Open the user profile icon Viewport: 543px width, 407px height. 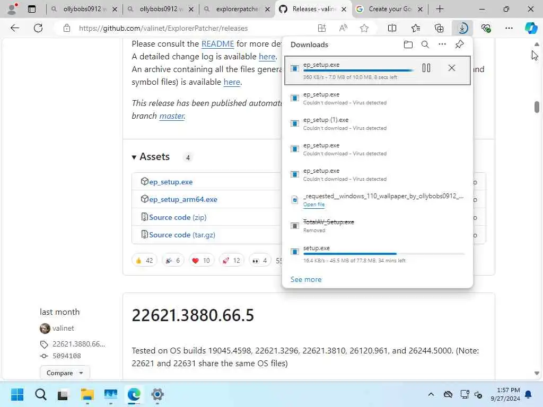click(12, 9)
